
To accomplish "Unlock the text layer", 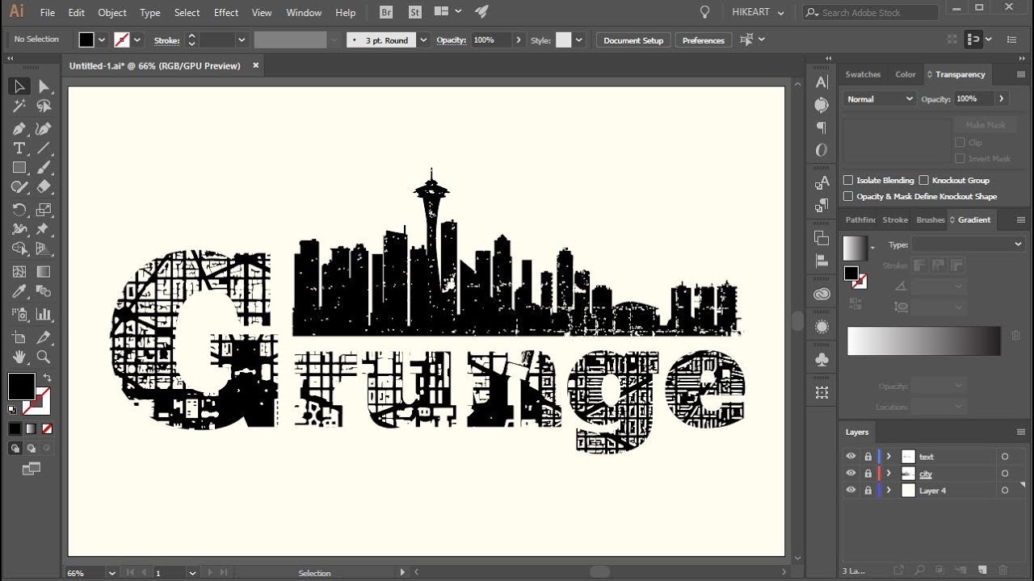I will [x=868, y=457].
